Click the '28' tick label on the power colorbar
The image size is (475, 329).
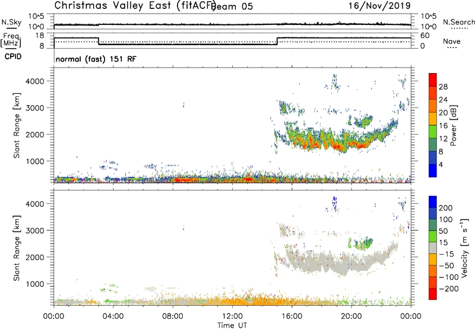443,87
